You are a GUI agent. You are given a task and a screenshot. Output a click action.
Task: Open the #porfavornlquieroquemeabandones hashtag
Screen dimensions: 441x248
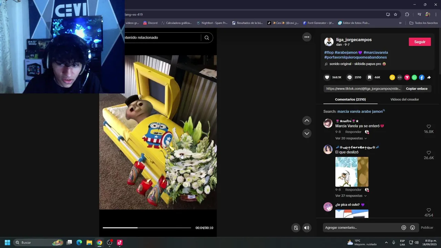click(x=356, y=58)
